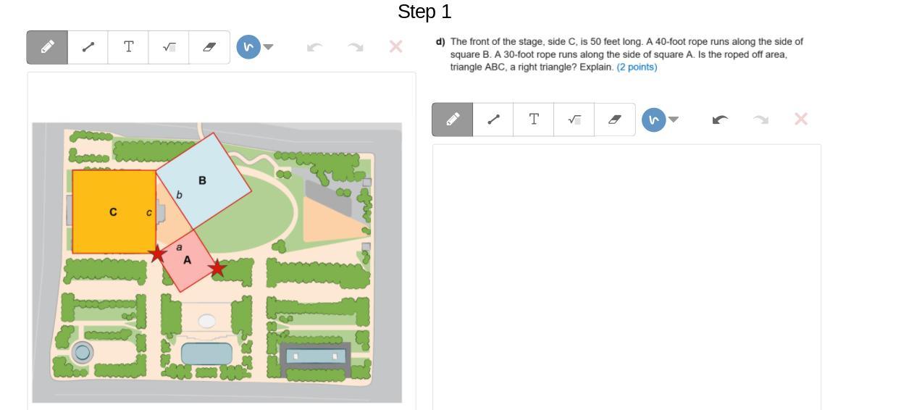
Task: Click inside the blank answer canvas on the right
Action: pos(626,275)
